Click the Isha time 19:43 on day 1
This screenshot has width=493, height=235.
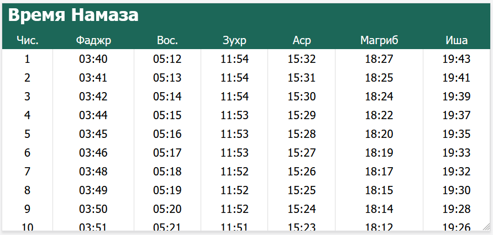(457, 59)
